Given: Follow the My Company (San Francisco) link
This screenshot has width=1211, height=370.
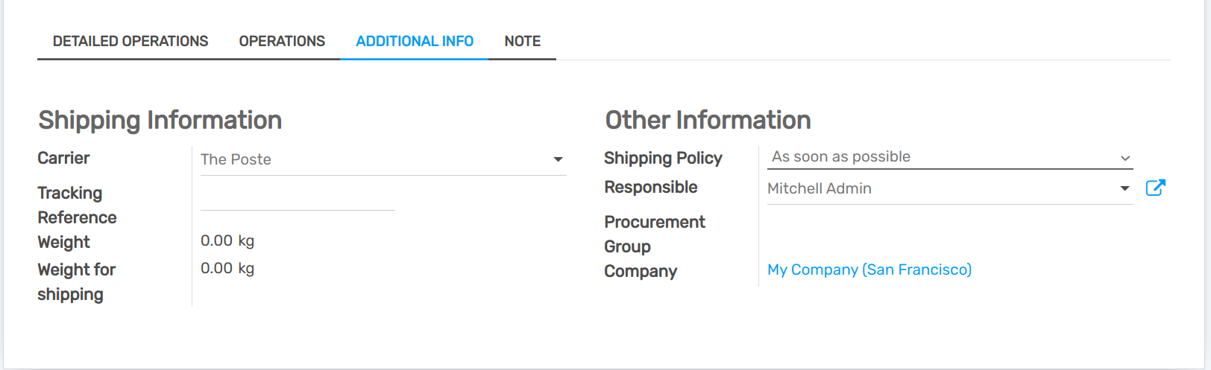Looking at the screenshot, I should coord(869,269).
